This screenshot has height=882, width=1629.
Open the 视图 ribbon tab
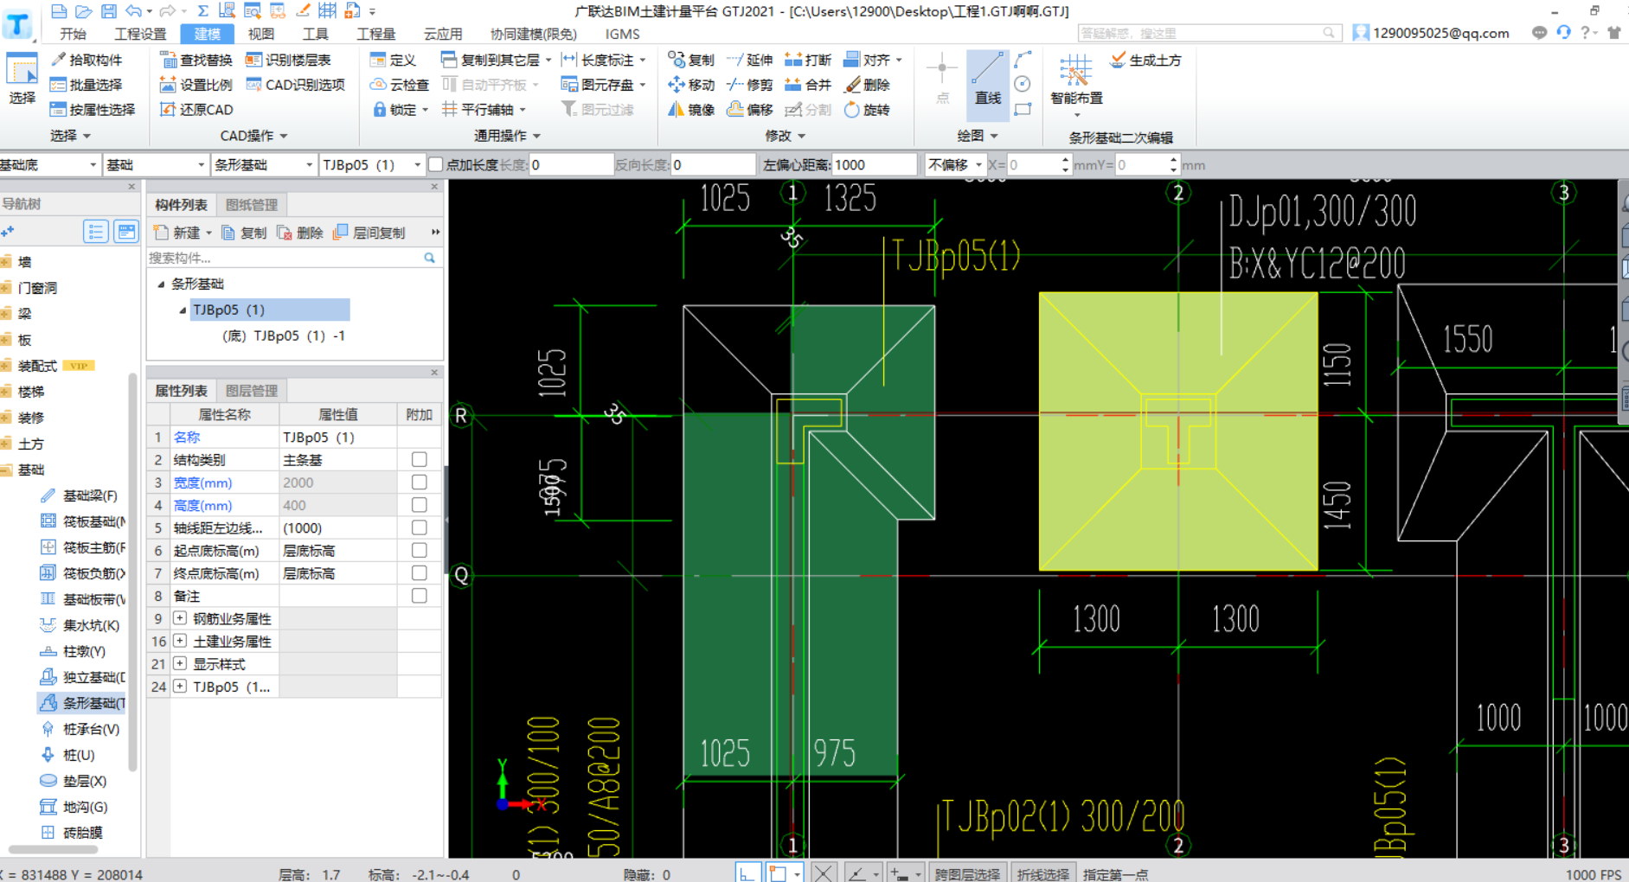click(x=260, y=34)
